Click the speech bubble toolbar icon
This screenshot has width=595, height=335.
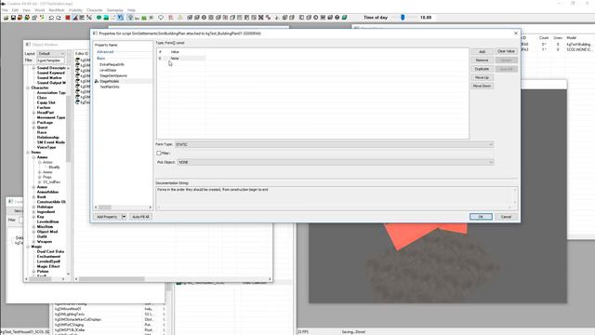pos(161,18)
